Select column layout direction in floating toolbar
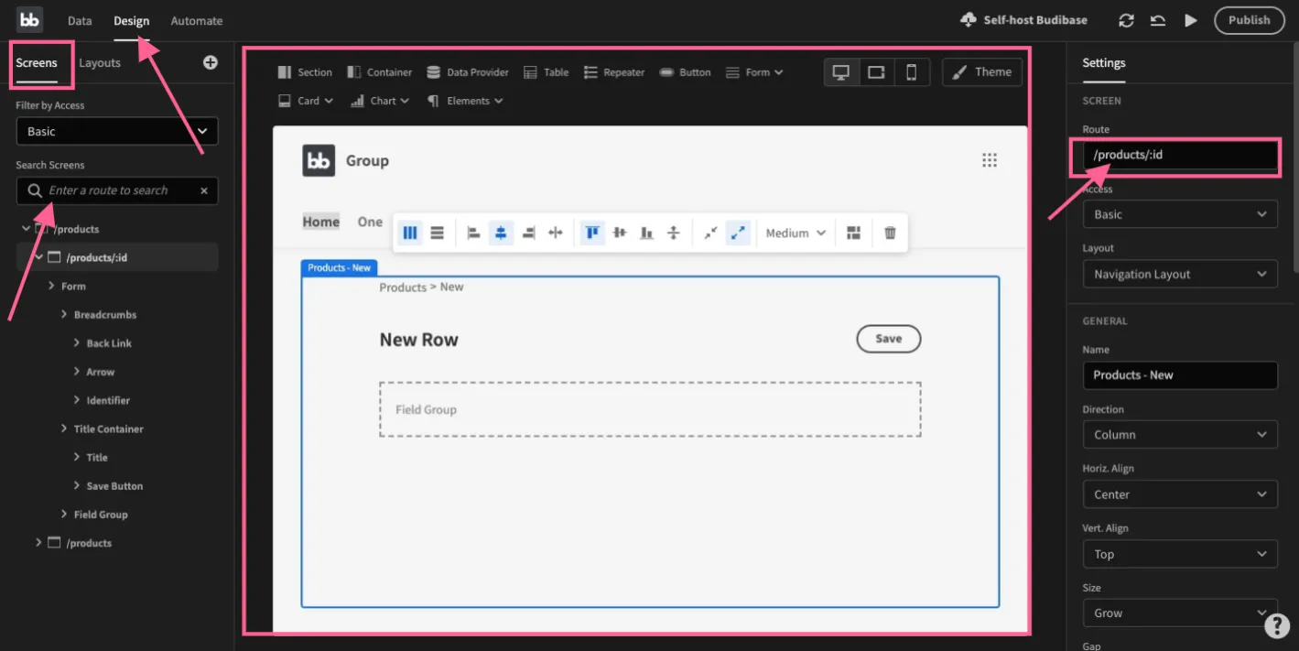This screenshot has height=651, width=1299. tap(410, 233)
